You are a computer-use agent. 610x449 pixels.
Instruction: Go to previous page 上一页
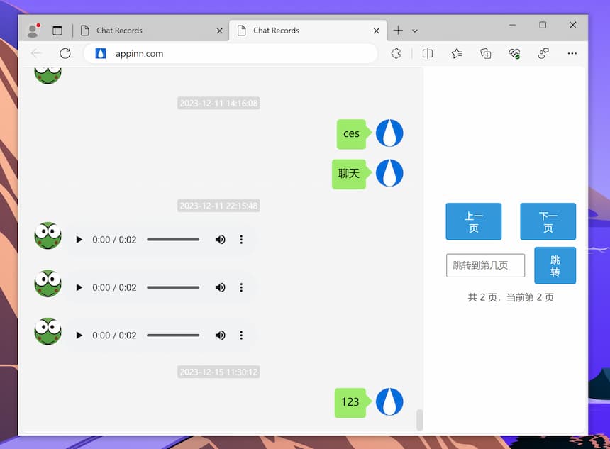click(473, 221)
